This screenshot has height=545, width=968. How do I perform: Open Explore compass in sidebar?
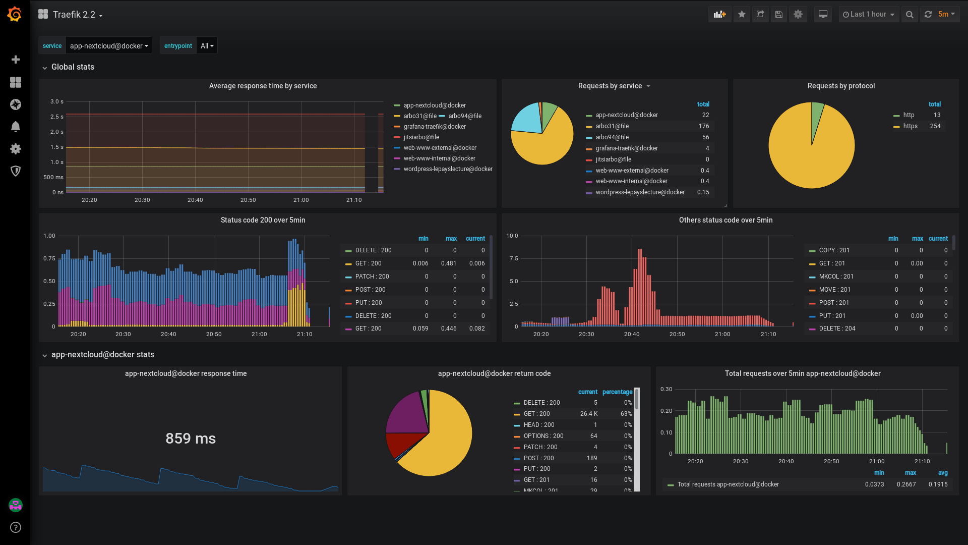16,104
